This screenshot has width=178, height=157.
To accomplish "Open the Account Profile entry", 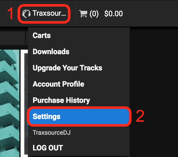I will click(x=58, y=84).
